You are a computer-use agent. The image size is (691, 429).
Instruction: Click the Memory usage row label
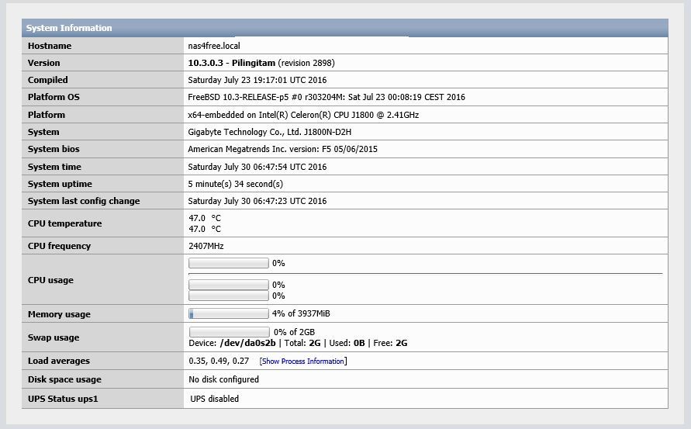click(x=59, y=314)
